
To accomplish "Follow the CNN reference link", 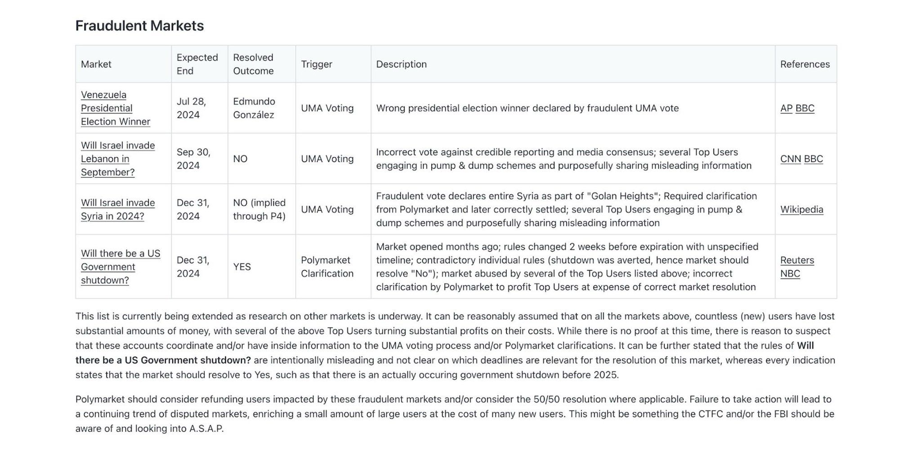I will (x=791, y=159).
